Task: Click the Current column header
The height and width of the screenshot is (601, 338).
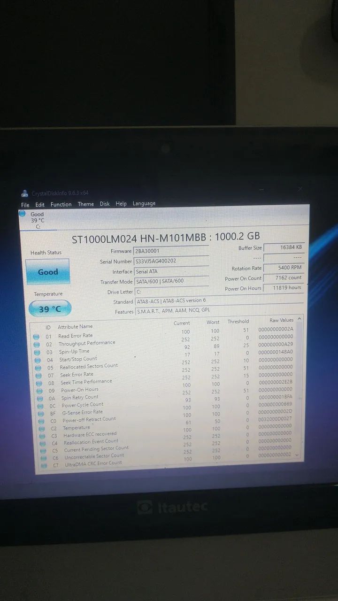Action: coord(182,323)
